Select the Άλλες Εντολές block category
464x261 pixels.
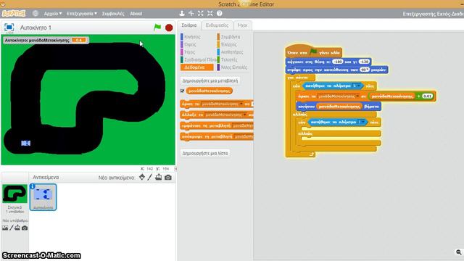[x=233, y=67]
